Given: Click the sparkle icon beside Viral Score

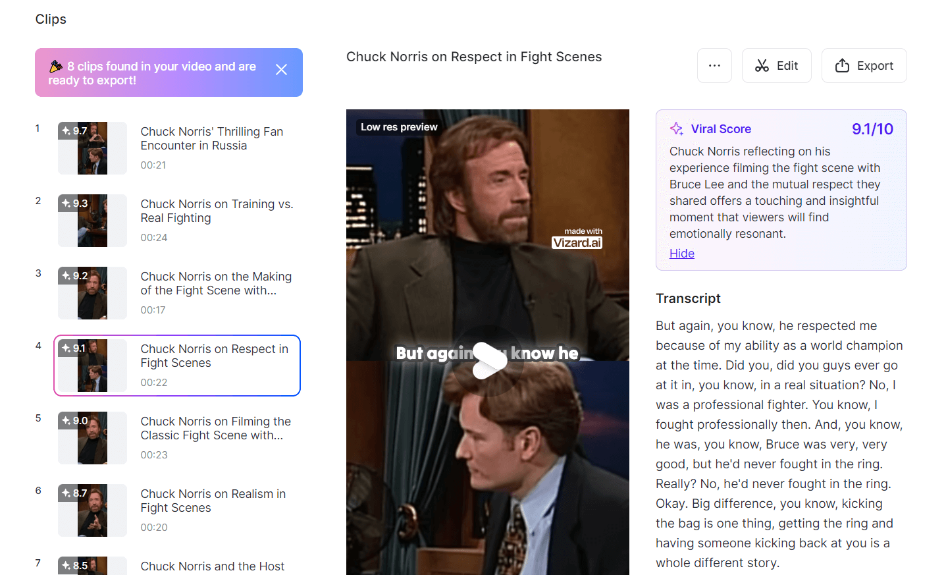Looking at the screenshot, I should click(676, 128).
